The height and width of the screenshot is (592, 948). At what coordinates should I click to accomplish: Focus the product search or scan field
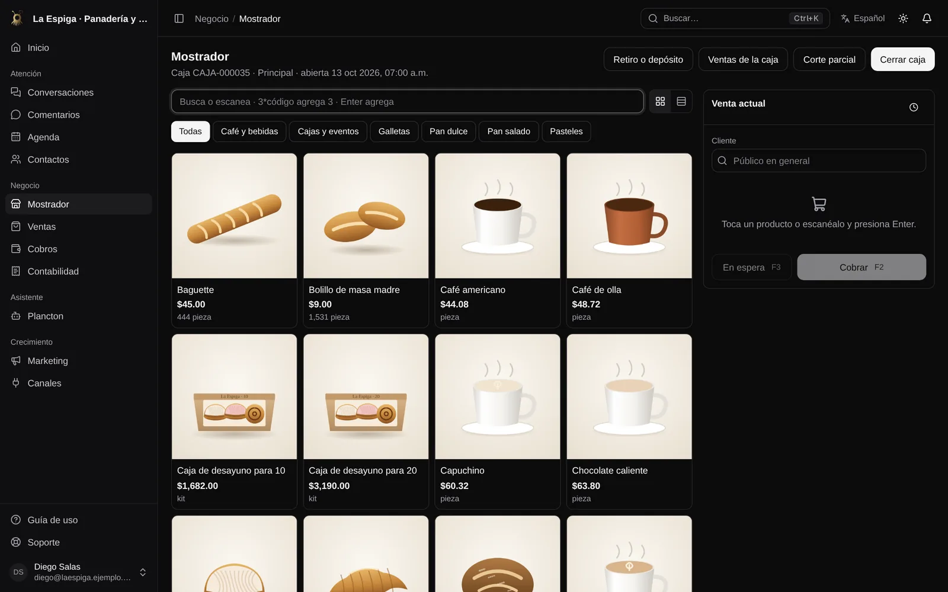pyautogui.click(x=407, y=101)
